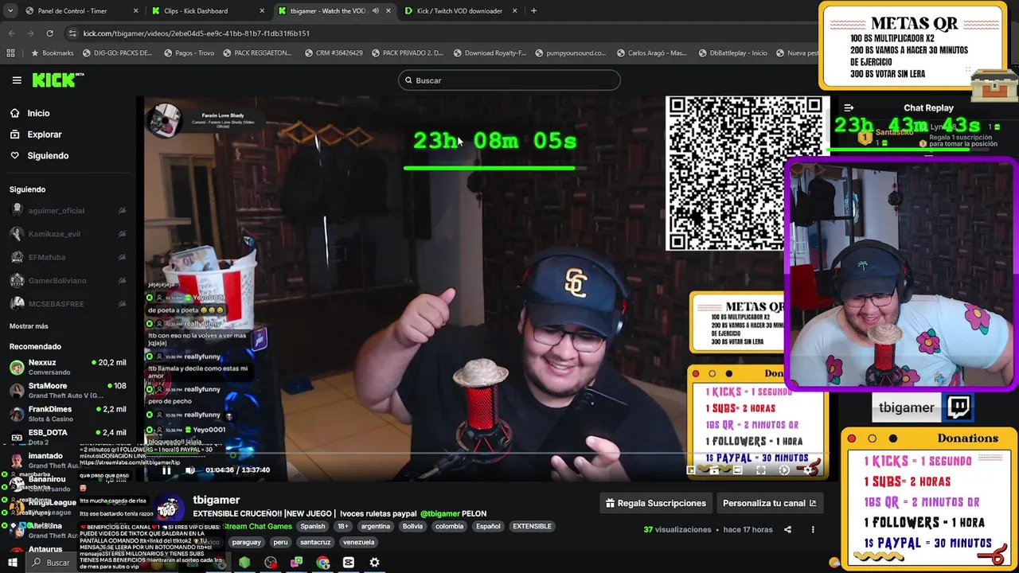The width and height of the screenshot is (1019, 573).
Task: Collapse the Chat Replay panel
Action: click(x=849, y=107)
